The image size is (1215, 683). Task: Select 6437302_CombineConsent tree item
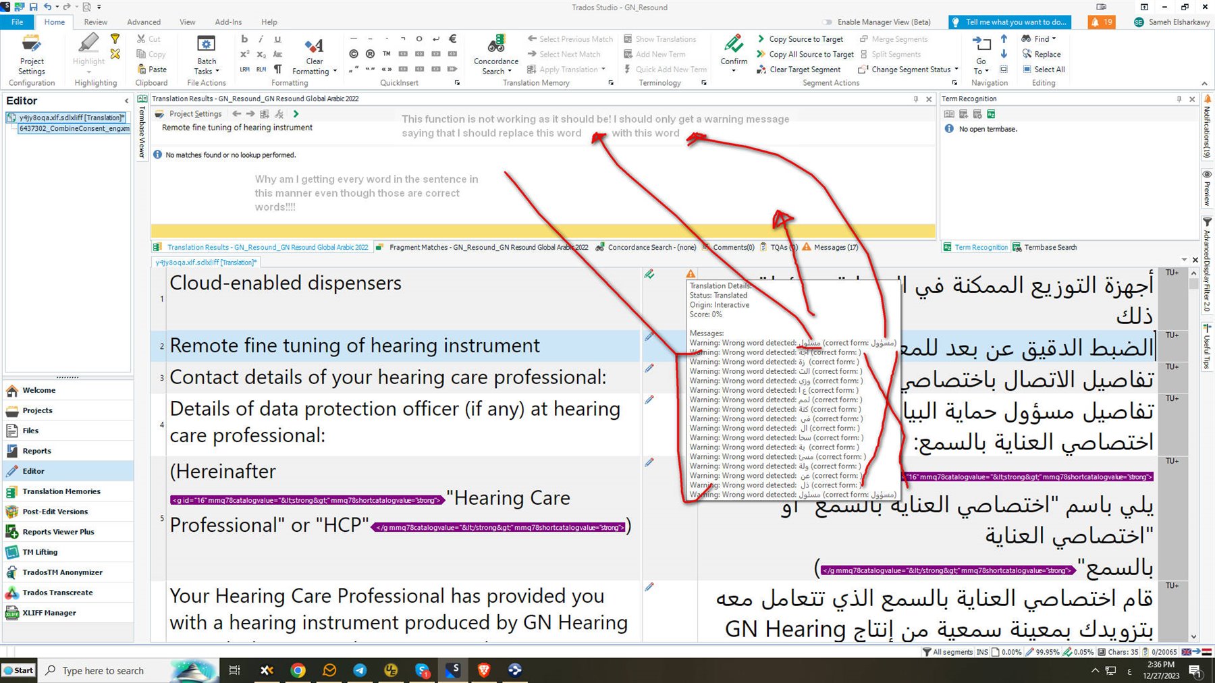pos(74,128)
